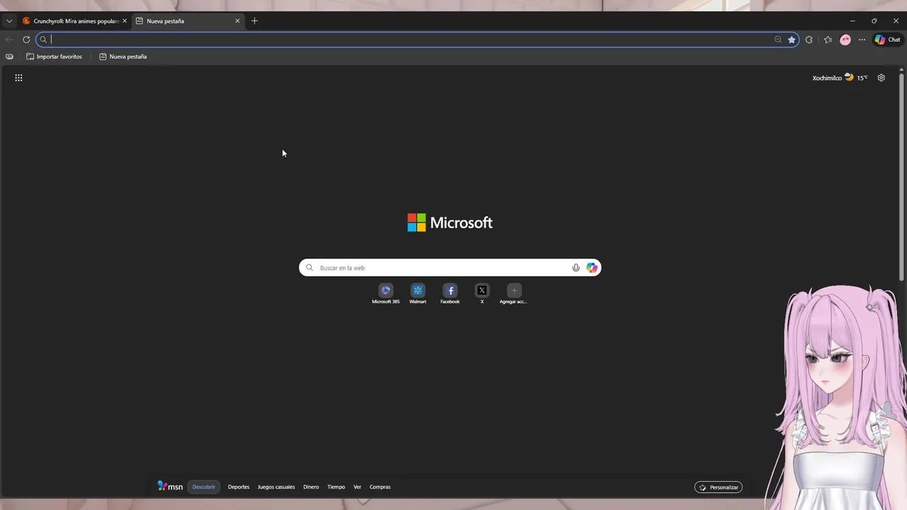Open Nueva pestaña bookmark in favorites bar
Viewport: 907px width, 510px height.
point(123,57)
